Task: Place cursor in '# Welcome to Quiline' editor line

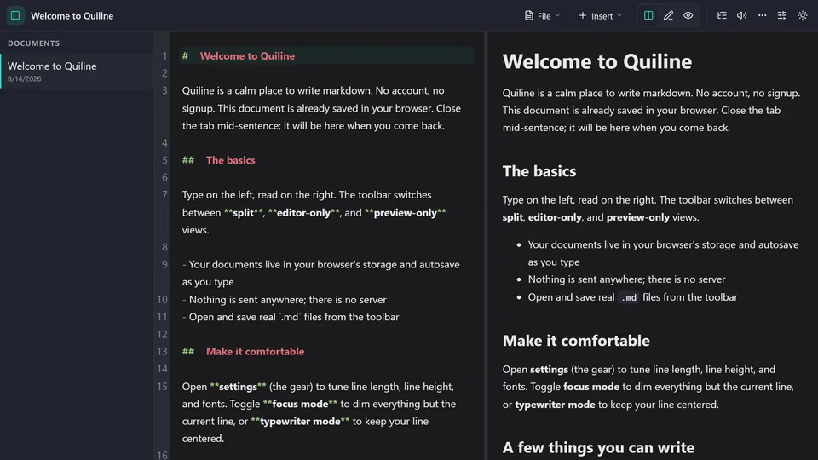Action: (x=326, y=56)
